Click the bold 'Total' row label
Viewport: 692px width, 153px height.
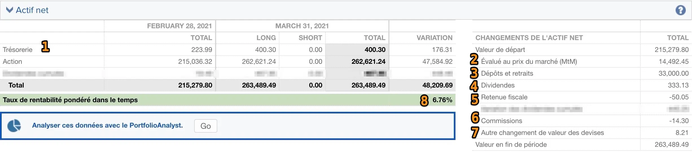click(x=16, y=85)
